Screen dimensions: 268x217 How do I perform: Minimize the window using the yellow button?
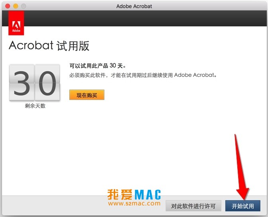coord(16,6)
